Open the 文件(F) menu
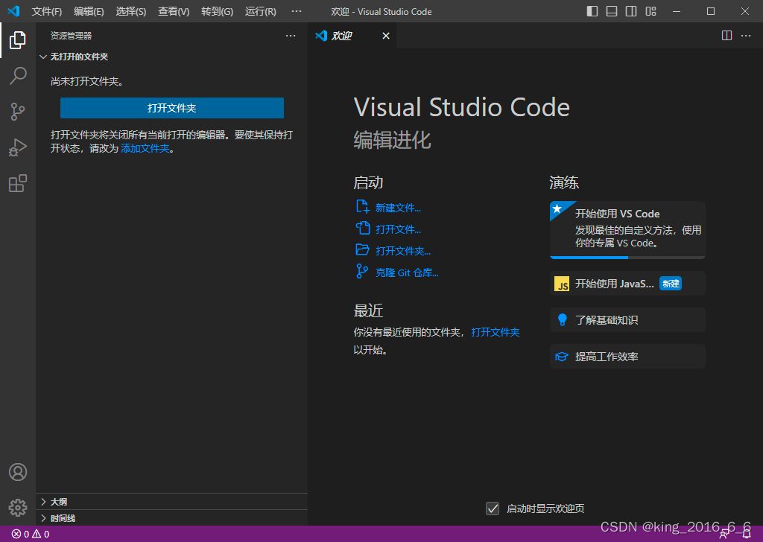 (47, 11)
